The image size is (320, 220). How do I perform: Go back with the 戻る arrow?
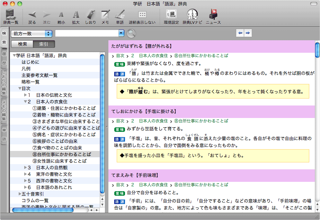coord(32,17)
